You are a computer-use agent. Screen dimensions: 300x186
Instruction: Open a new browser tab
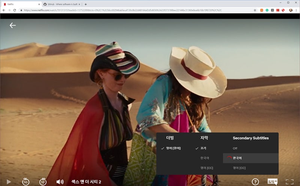click(85, 4)
